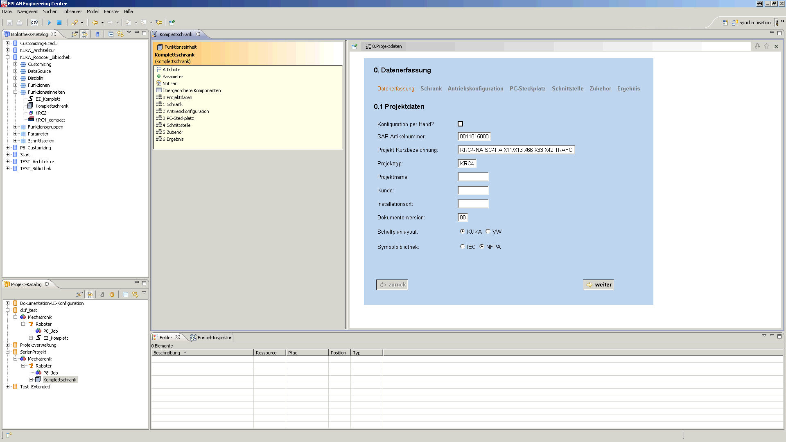Expand the Test_Extended project node
The height and width of the screenshot is (442, 786).
click(x=8, y=387)
